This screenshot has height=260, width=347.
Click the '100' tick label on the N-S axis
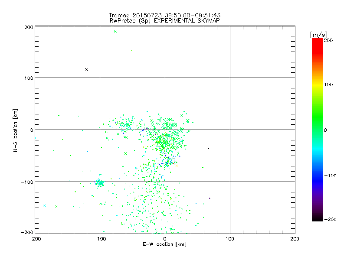[x=29, y=78]
